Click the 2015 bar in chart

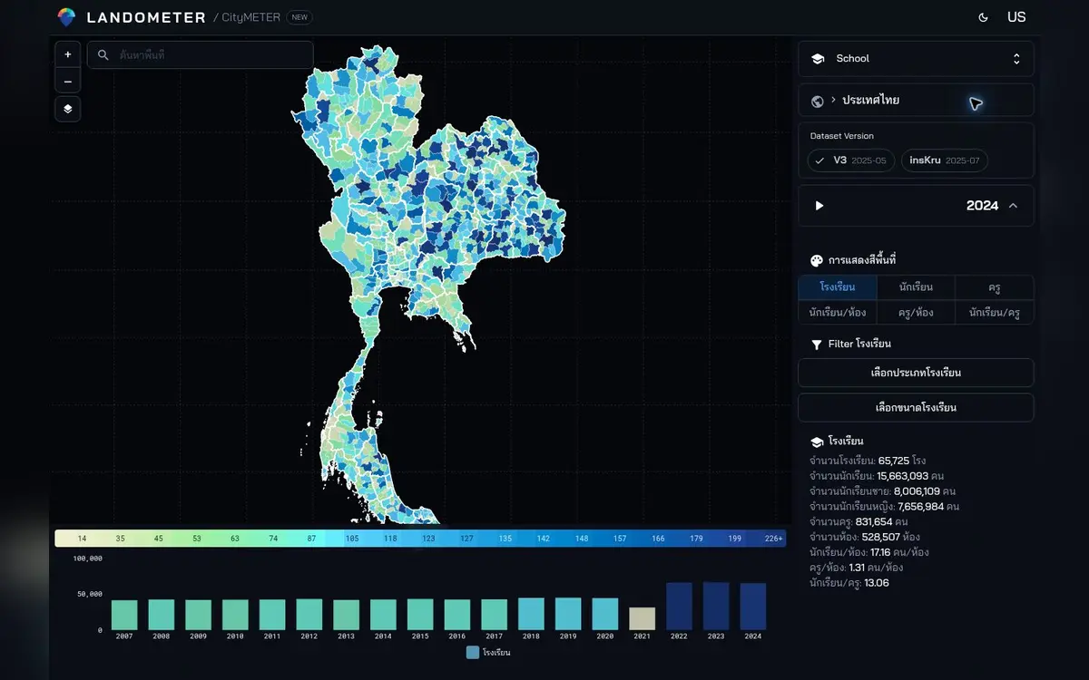click(420, 615)
